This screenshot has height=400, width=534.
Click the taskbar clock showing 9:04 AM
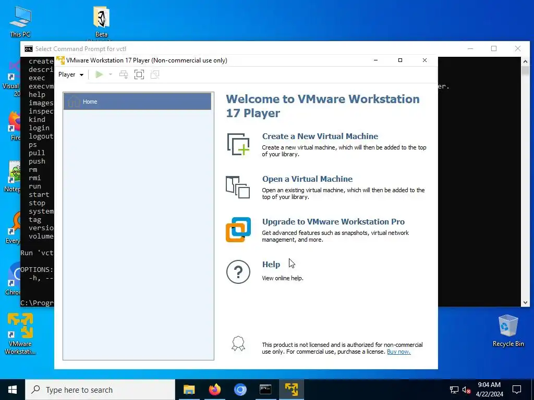(x=489, y=390)
